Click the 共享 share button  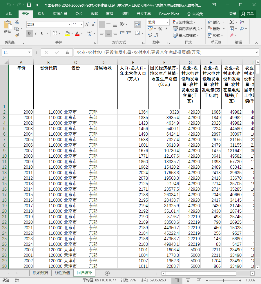248,14
